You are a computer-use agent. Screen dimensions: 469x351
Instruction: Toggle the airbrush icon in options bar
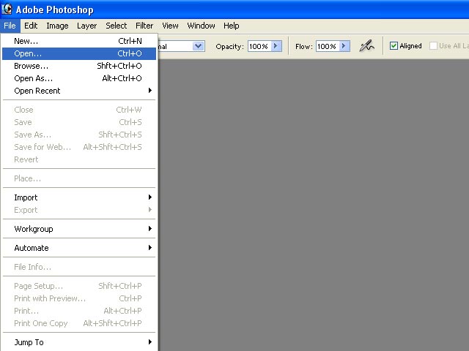coord(366,46)
